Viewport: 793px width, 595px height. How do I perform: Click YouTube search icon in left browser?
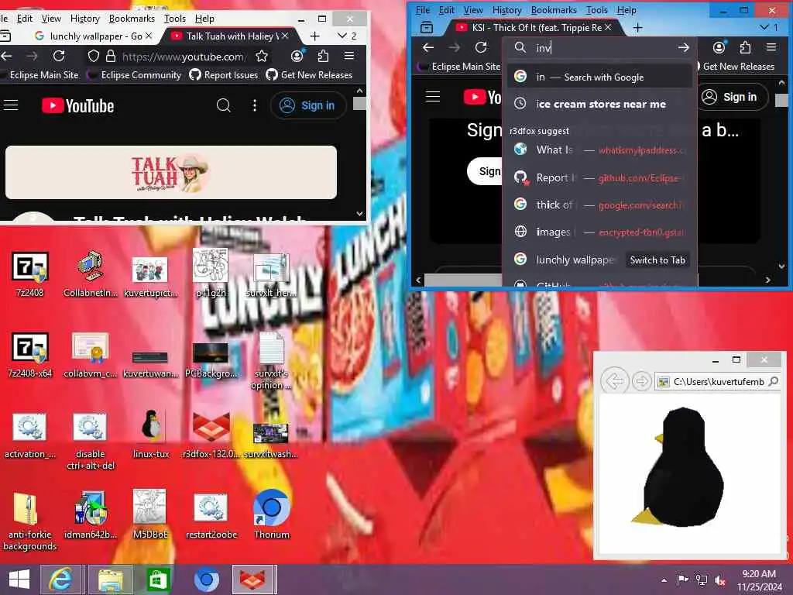pyautogui.click(x=224, y=105)
